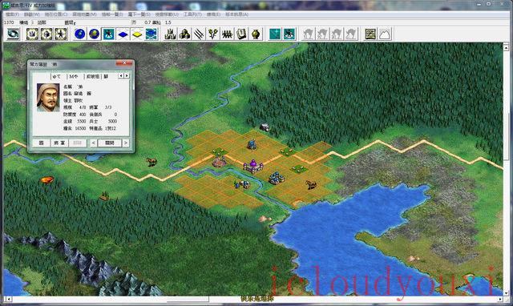Select the purple-domed palace on the map
This screenshot has width=513, height=306.
pyautogui.click(x=253, y=166)
